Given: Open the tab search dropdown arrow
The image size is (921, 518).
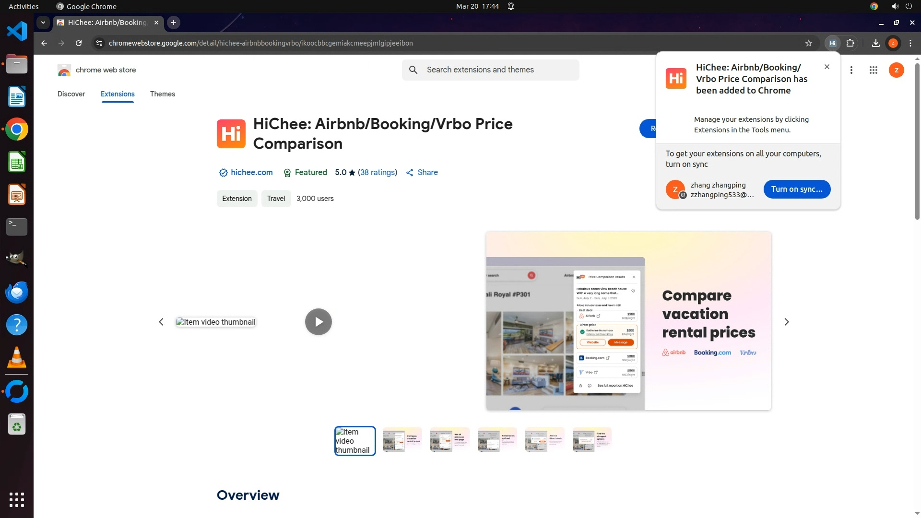Looking at the screenshot, I should pyautogui.click(x=43, y=23).
